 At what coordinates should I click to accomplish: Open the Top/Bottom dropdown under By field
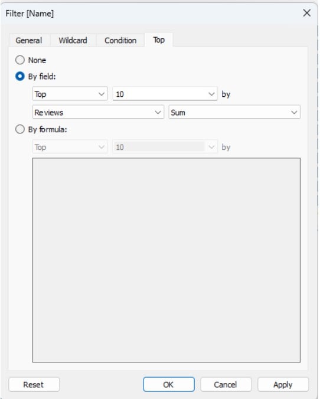[70, 94]
